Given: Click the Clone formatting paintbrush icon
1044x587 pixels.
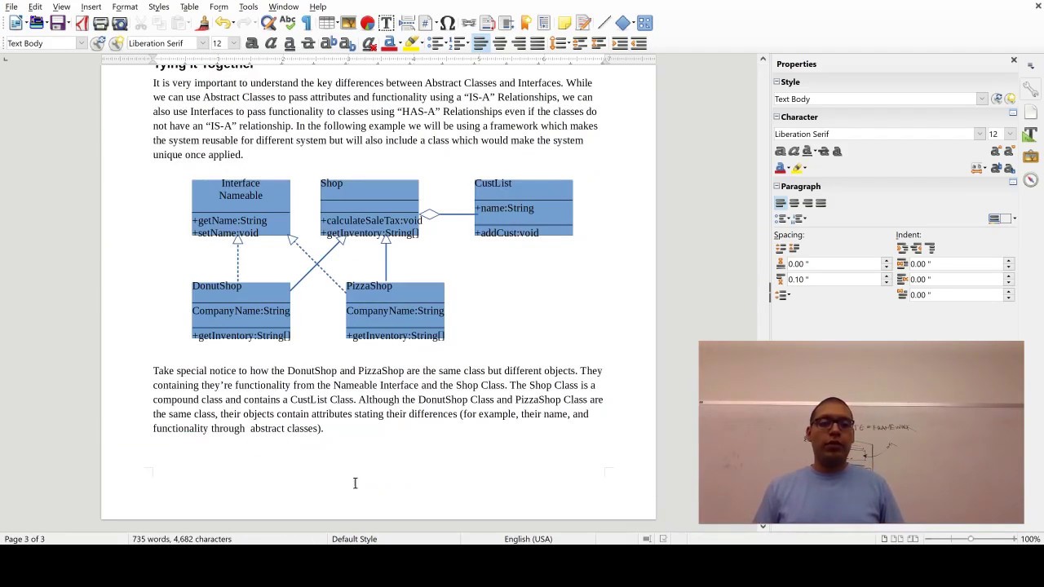Looking at the screenshot, I should coord(202,23).
